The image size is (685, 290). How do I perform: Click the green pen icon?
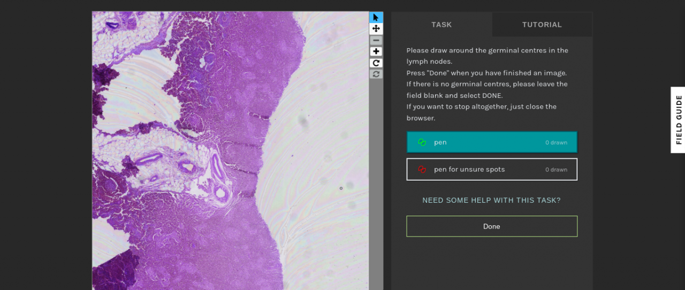[x=422, y=142]
